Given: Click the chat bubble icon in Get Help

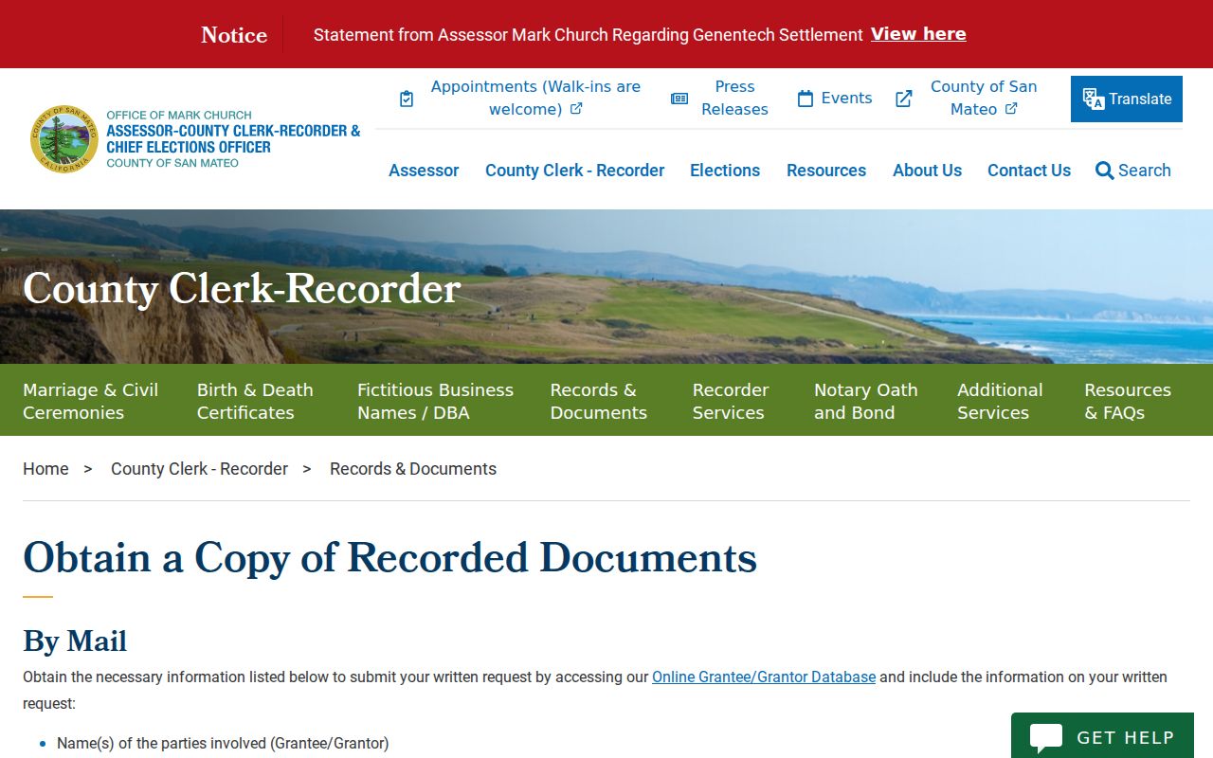Looking at the screenshot, I should [x=1046, y=738].
